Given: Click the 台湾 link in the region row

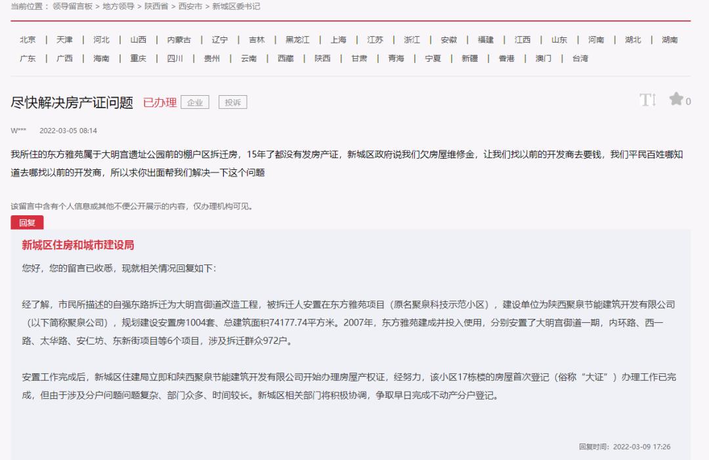Looking at the screenshot, I should point(580,58).
